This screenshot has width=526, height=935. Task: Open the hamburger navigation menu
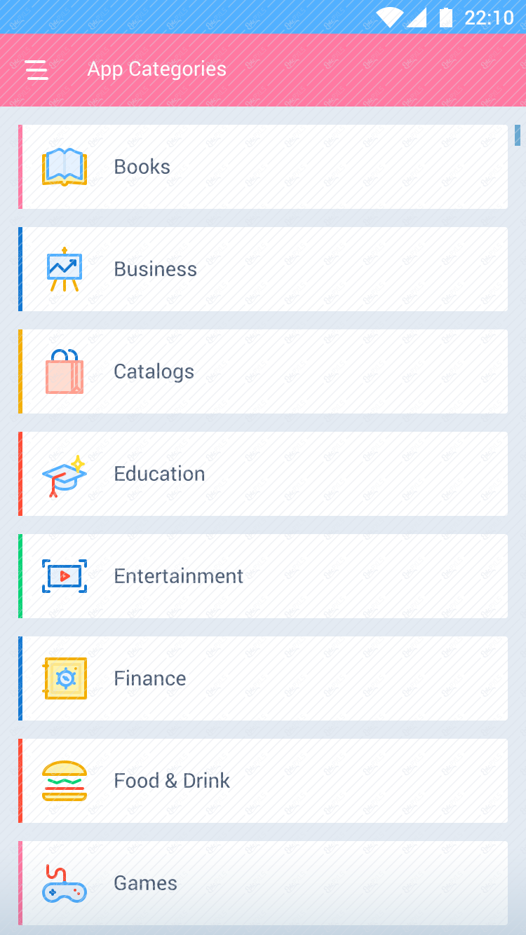click(36, 69)
